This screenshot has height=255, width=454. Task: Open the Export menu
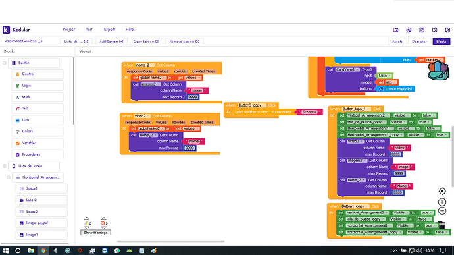click(x=109, y=29)
